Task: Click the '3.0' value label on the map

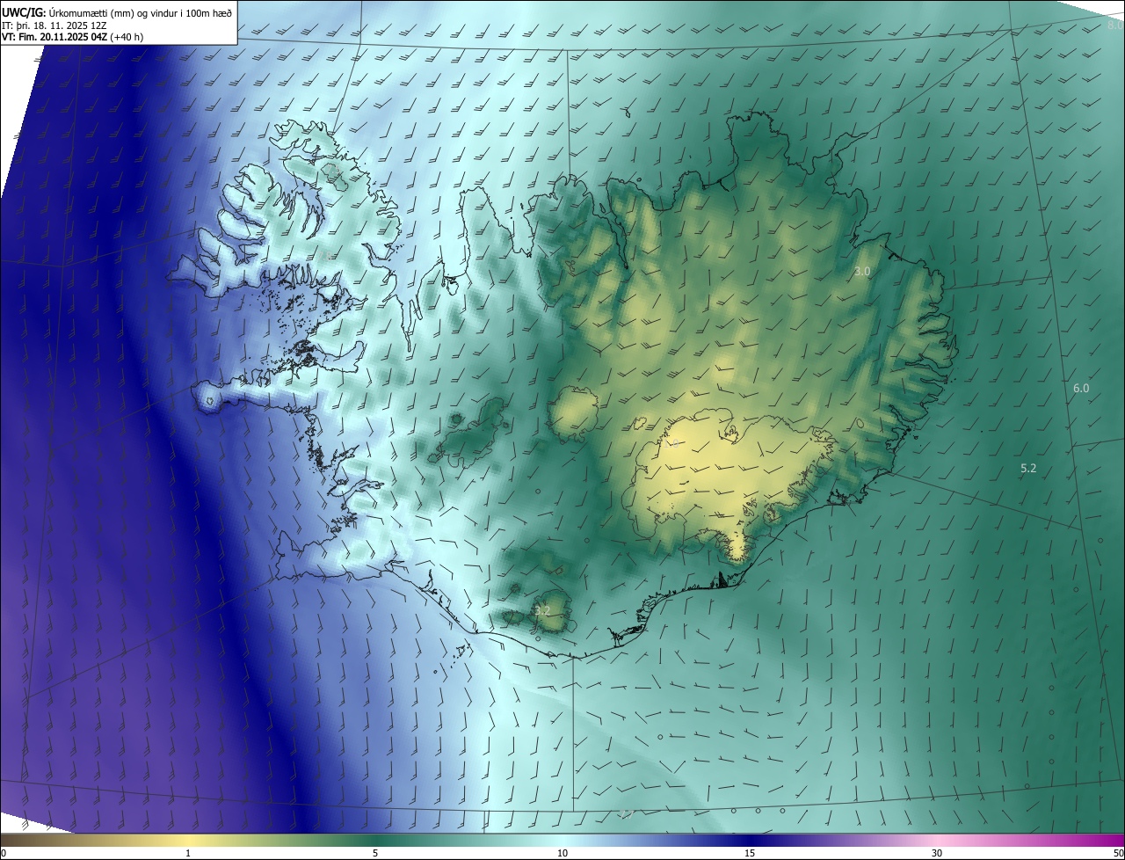Action: click(862, 272)
